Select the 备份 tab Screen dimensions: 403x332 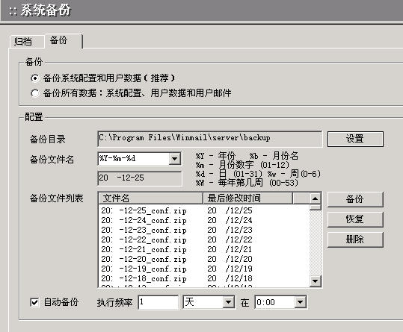(x=64, y=41)
